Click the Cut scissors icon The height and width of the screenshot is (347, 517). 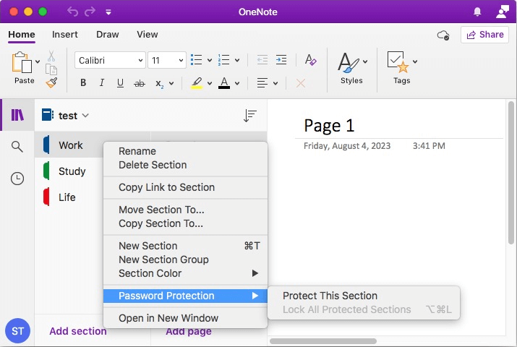[x=51, y=56]
